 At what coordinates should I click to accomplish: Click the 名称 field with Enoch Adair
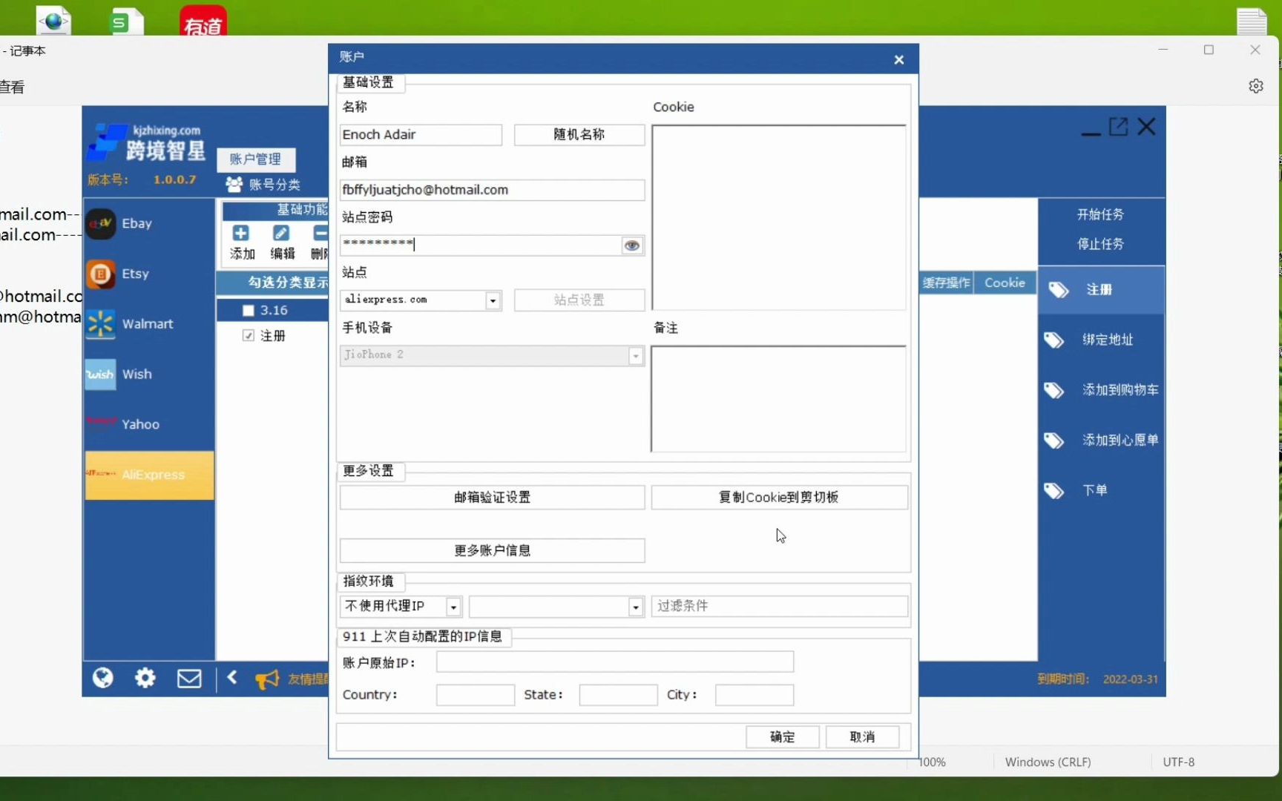[421, 135]
